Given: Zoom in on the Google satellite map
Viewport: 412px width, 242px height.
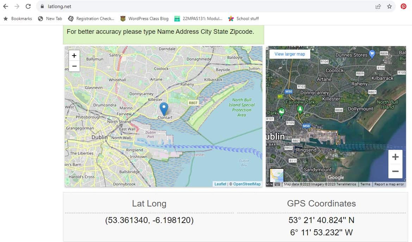Looking at the screenshot, I should click(395, 157).
